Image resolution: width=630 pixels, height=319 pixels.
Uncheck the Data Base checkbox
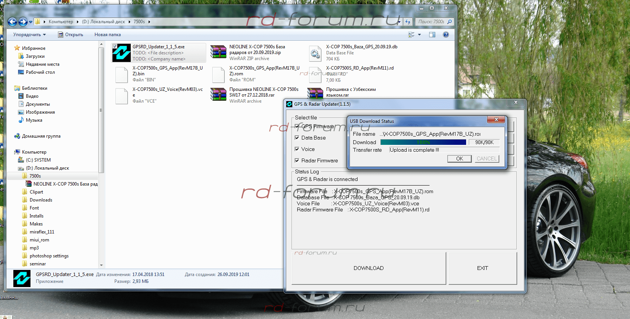tap(297, 138)
